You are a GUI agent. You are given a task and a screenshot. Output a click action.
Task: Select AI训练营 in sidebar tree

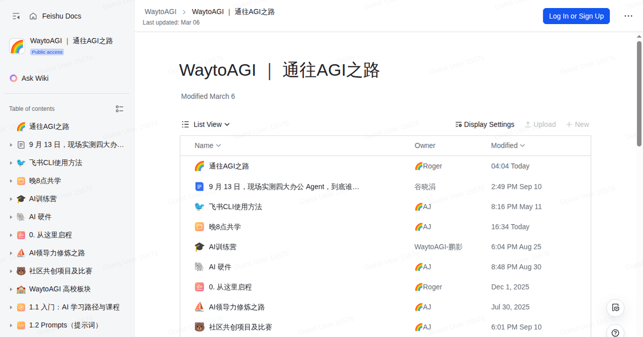coord(43,199)
